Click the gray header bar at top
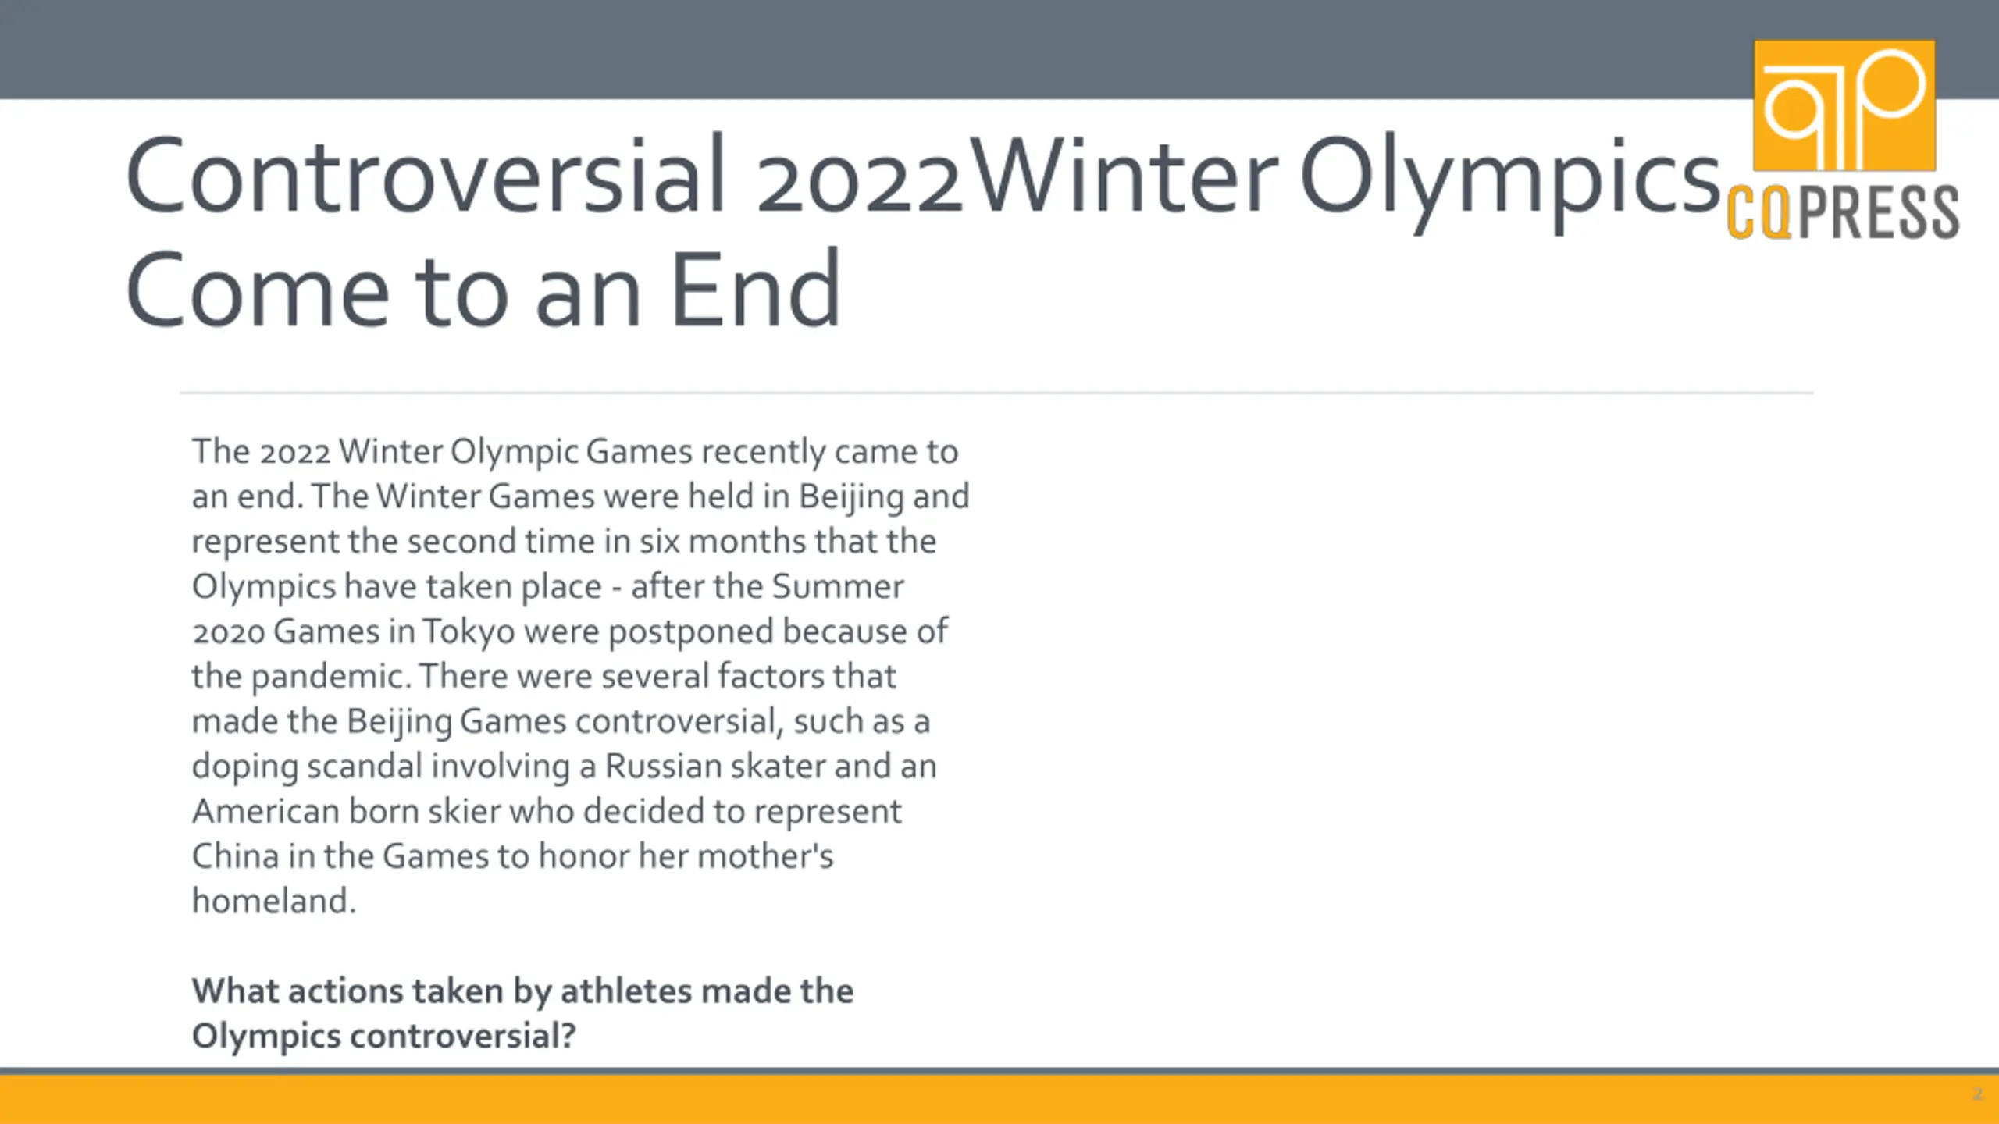This screenshot has width=1999, height=1124. click(x=859, y=48)
